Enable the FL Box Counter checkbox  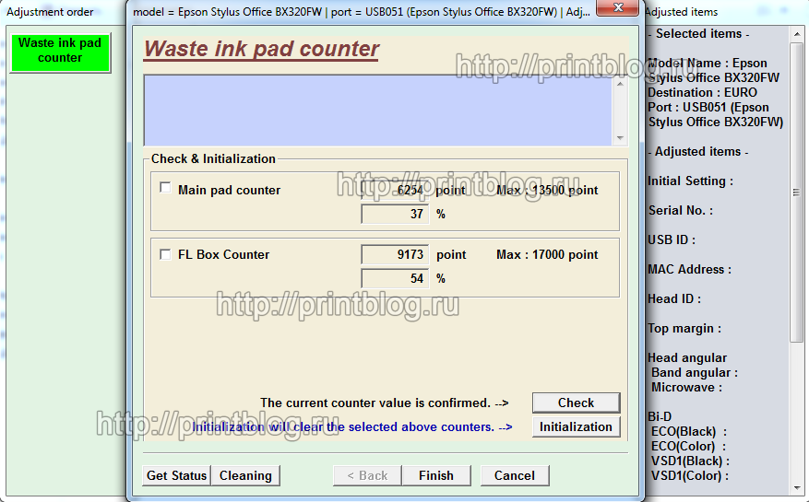coord(165,254)
